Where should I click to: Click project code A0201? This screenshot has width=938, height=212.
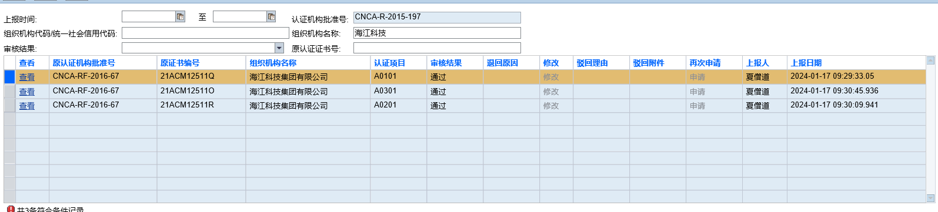(385, 105)
